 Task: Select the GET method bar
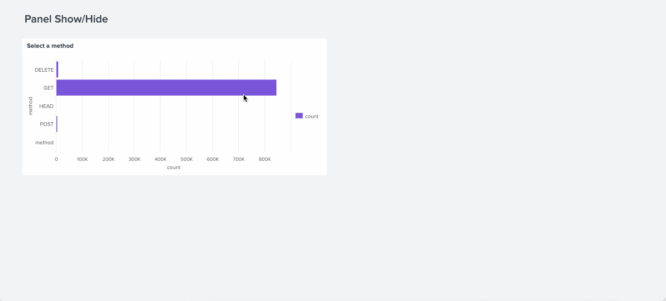coord(165,87)
